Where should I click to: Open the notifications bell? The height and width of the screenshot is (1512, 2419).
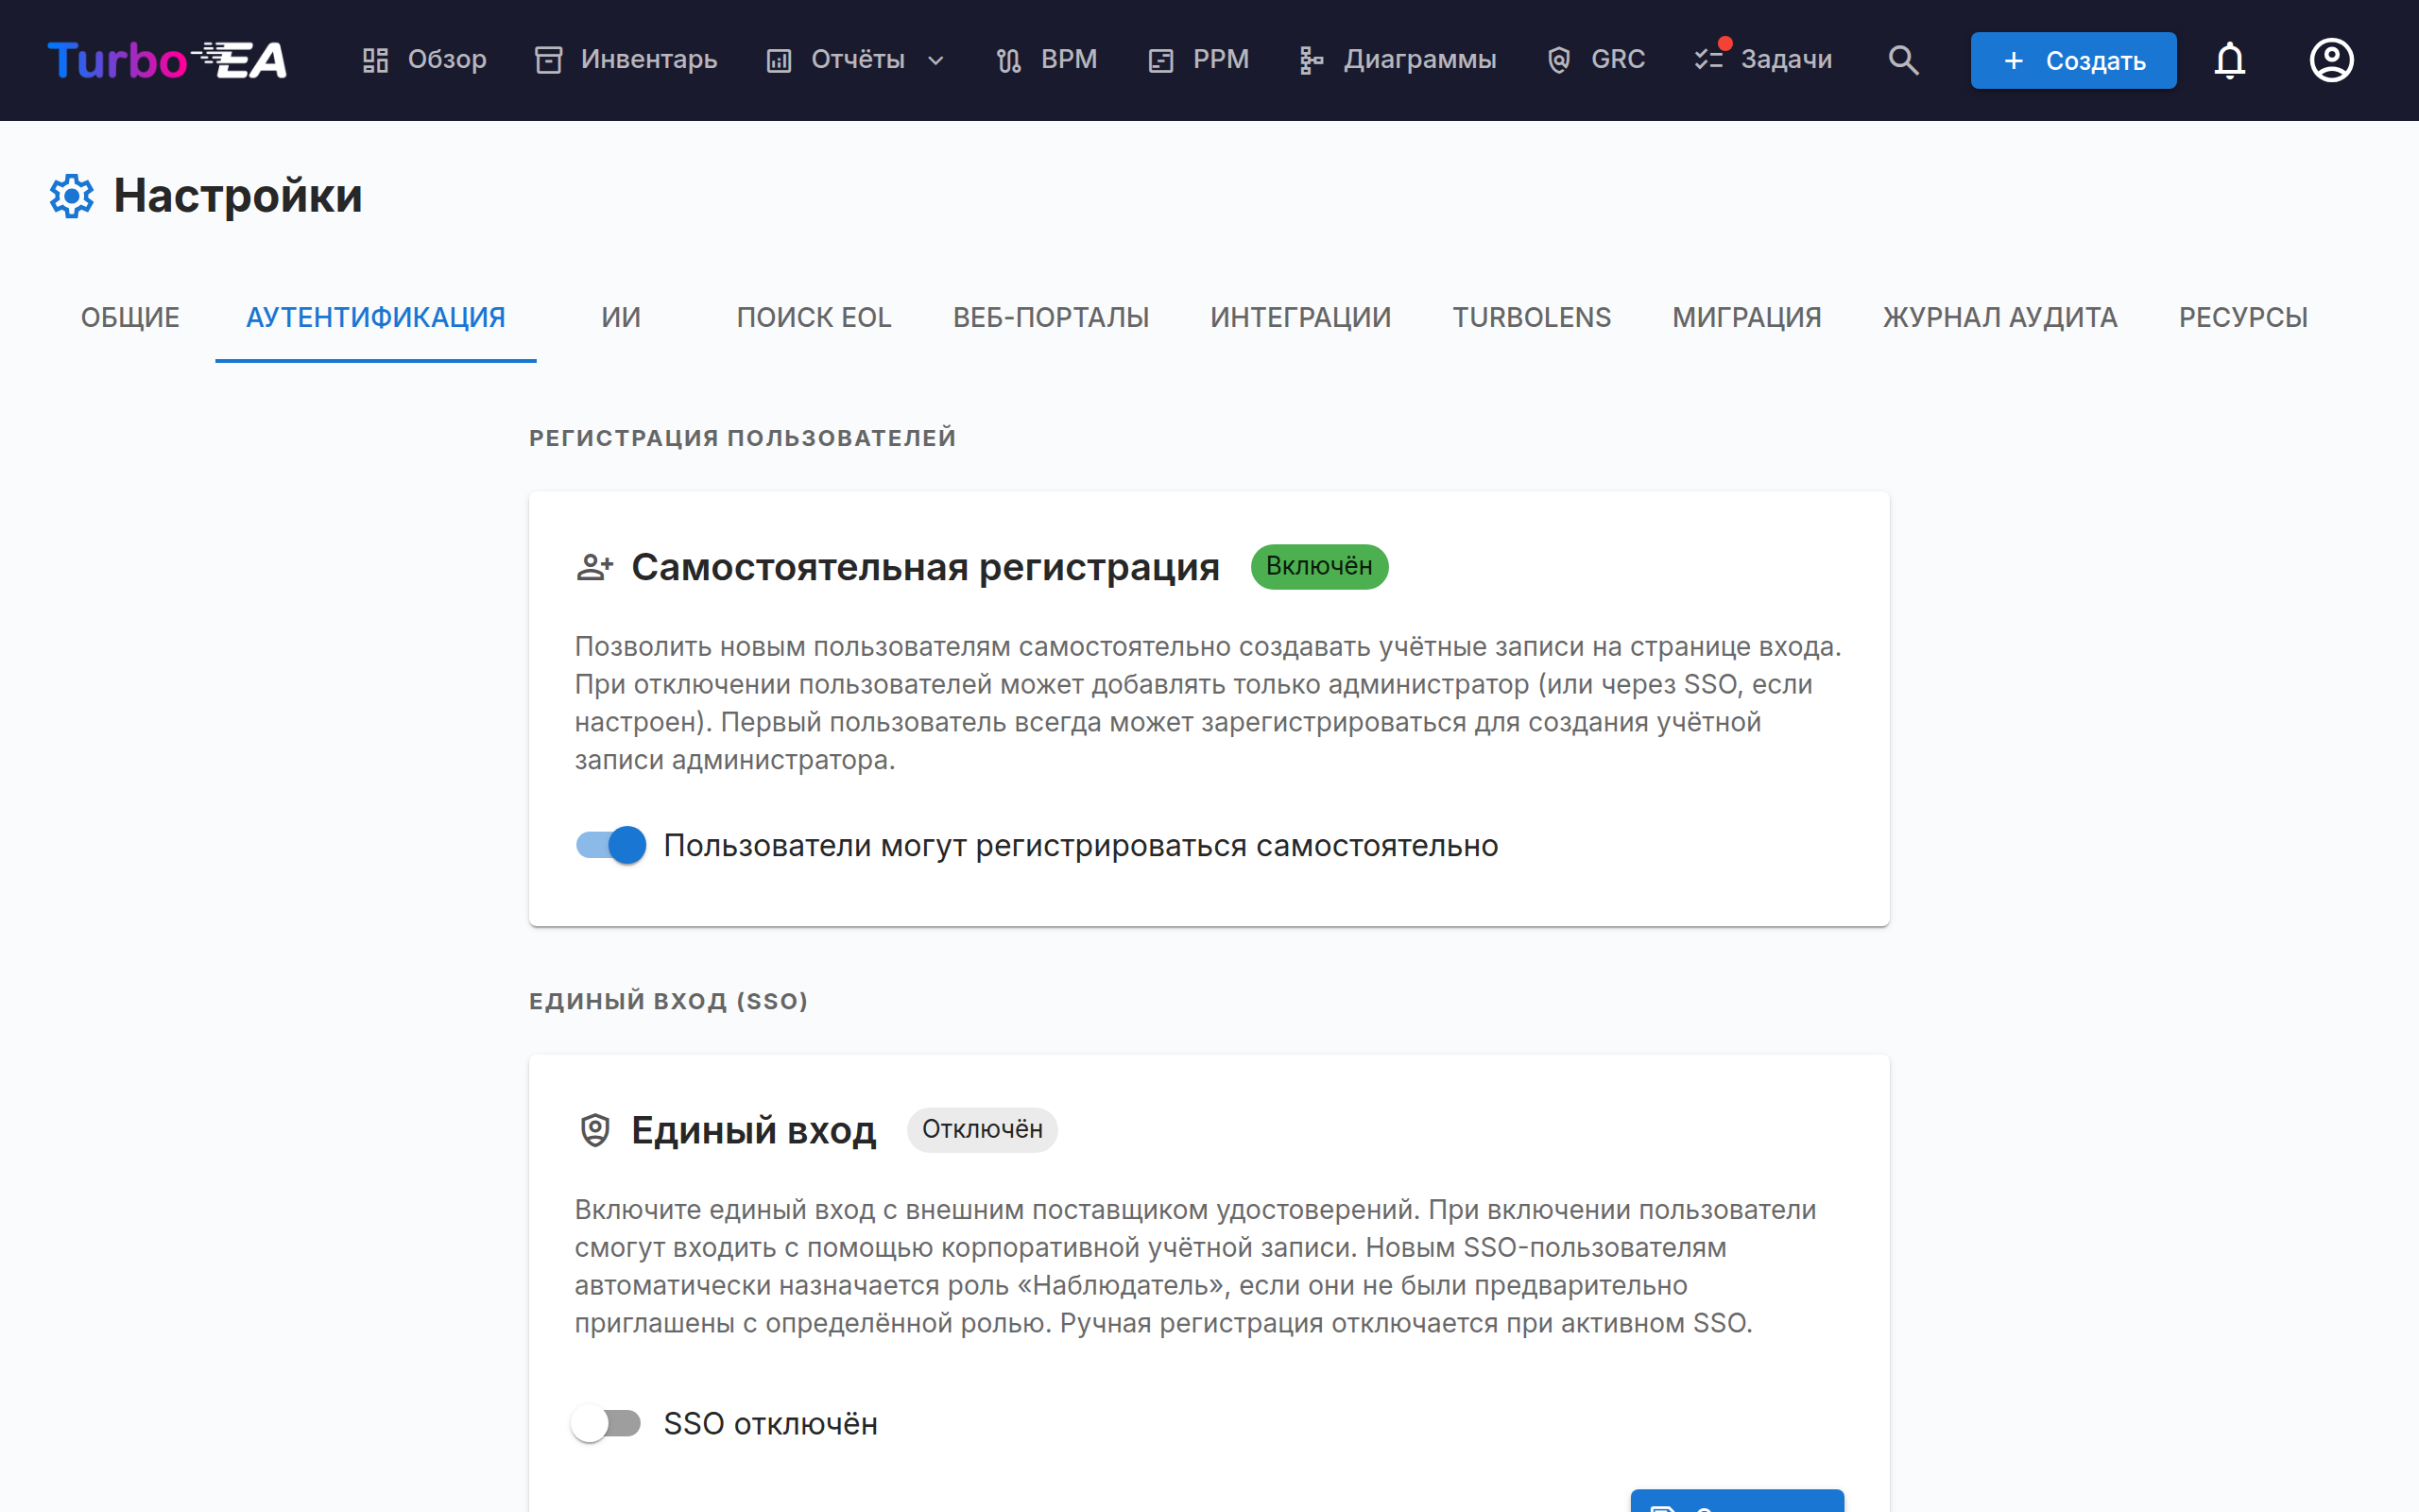pos(2229,60)
